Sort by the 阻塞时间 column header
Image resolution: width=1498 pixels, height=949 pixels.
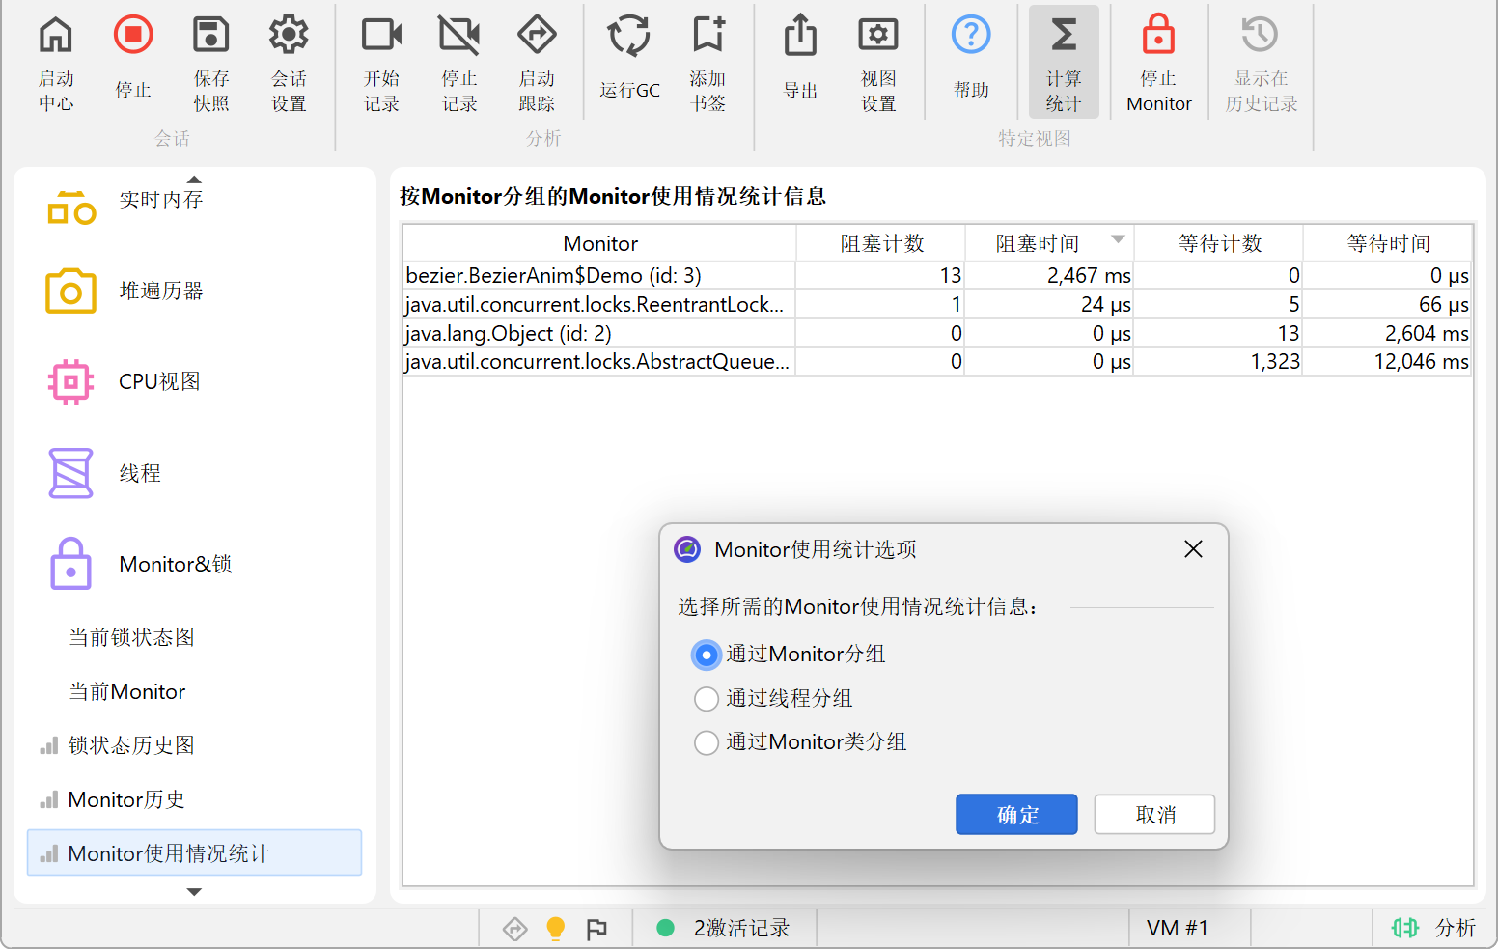(1038, 243)
